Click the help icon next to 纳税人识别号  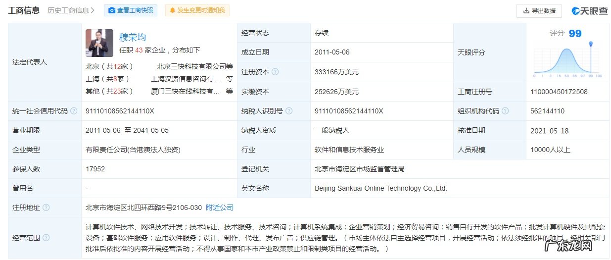tap(289, 111)
